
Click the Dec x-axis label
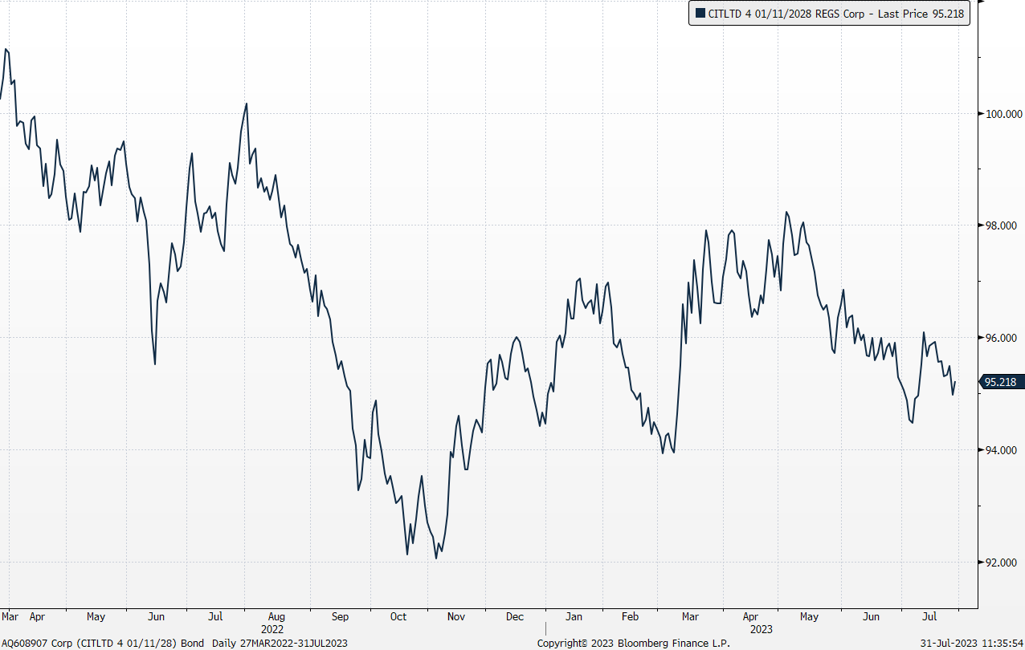[515, 617]
